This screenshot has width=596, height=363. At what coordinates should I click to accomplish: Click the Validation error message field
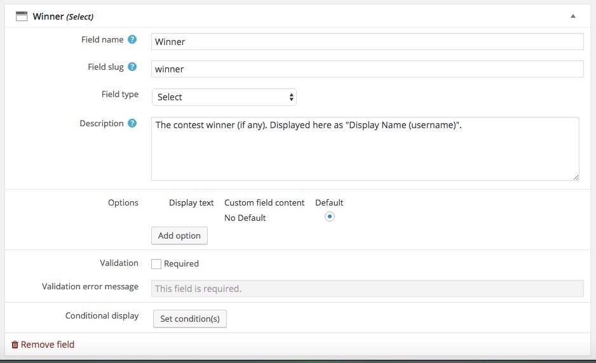tap(367, 289)
